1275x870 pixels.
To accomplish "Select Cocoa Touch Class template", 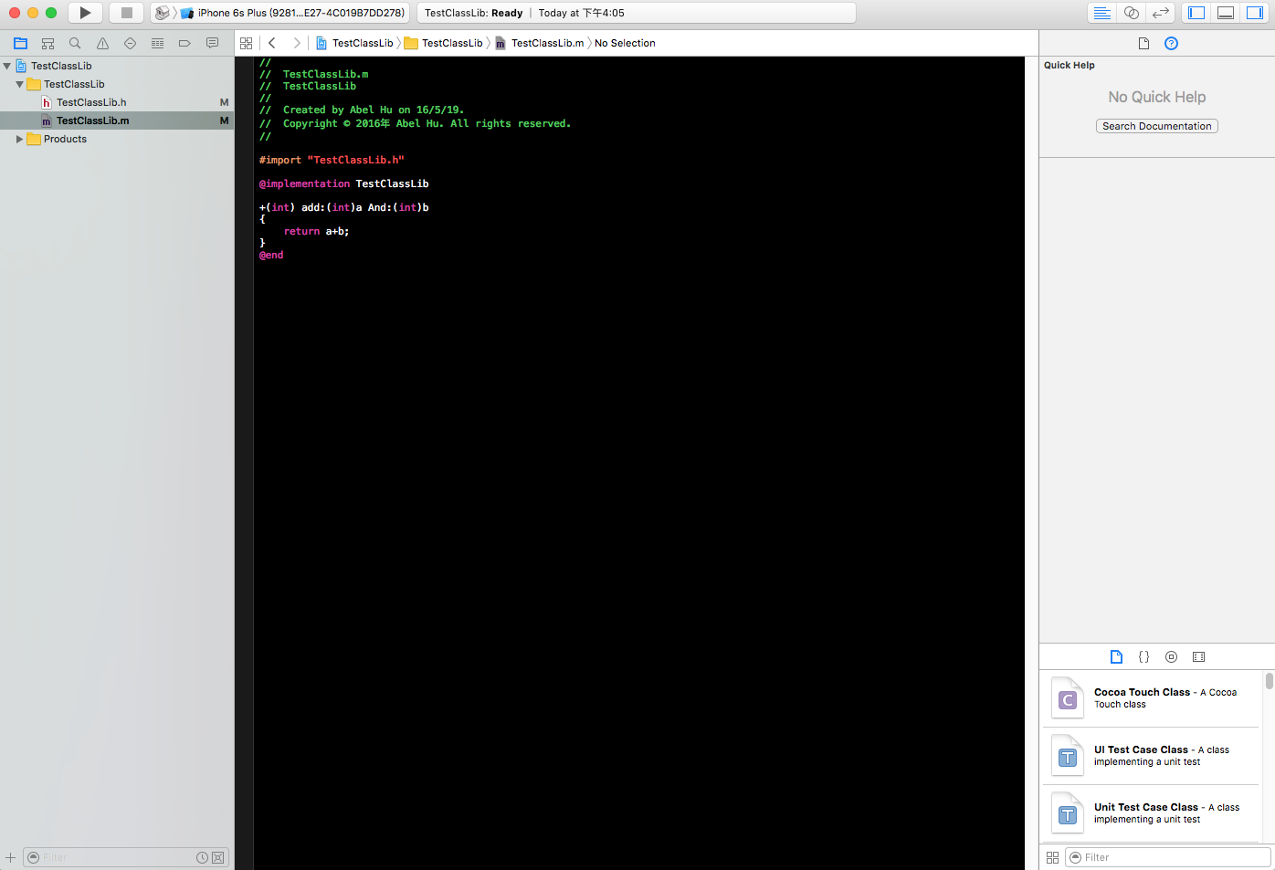I will (1152, 698).
